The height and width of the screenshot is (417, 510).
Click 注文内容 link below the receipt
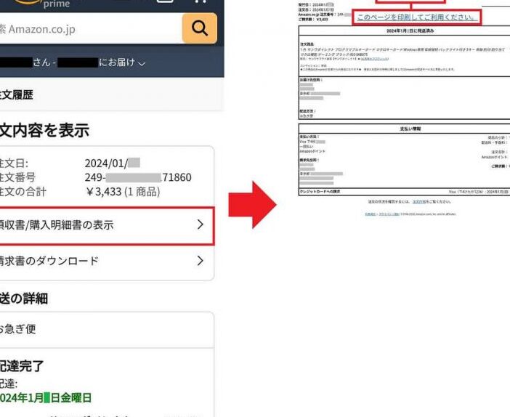coord(417,202)
